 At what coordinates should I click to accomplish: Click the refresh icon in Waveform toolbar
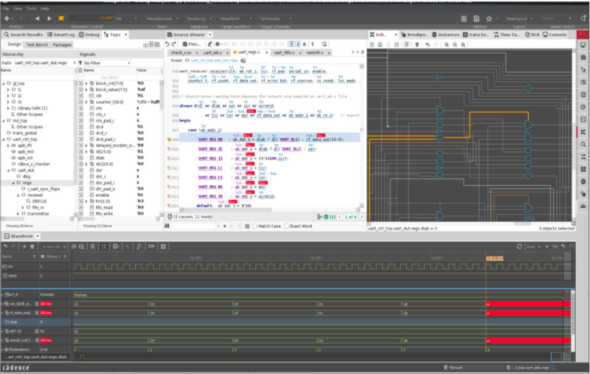coord(519,246)
